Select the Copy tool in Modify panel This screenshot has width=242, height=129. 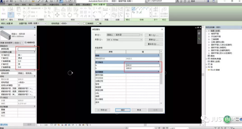tap(63, 15)
